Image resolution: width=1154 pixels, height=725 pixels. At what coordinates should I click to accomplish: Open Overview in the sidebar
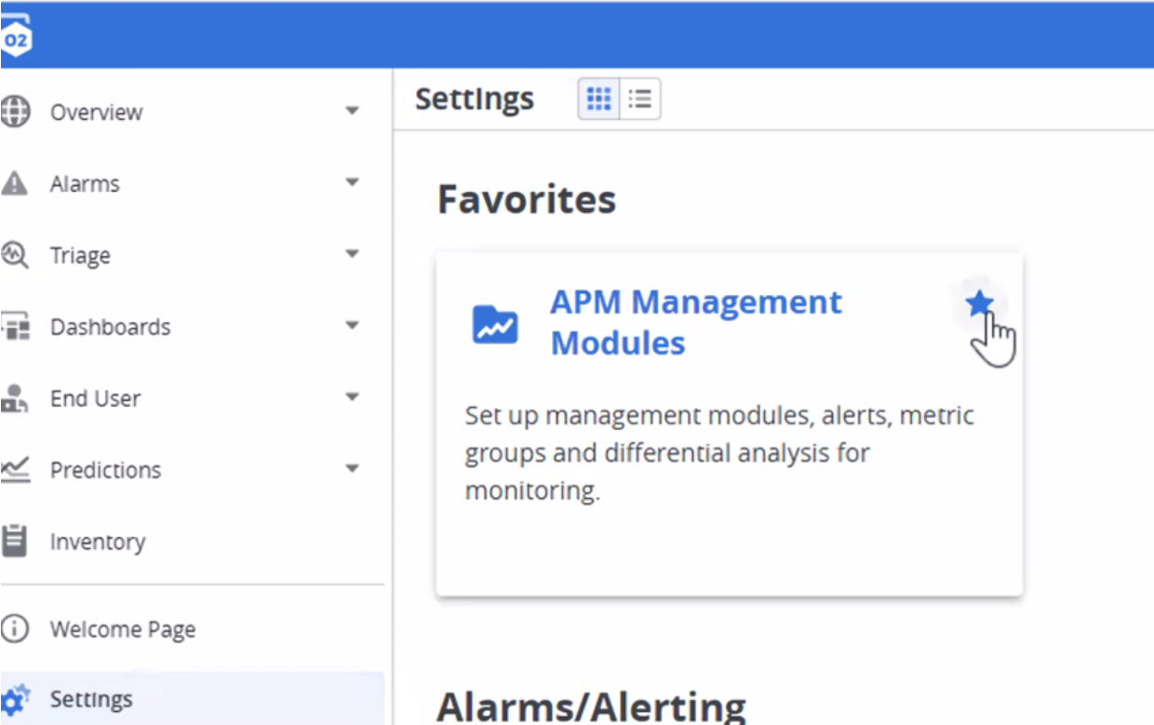(x=97, y=113)
